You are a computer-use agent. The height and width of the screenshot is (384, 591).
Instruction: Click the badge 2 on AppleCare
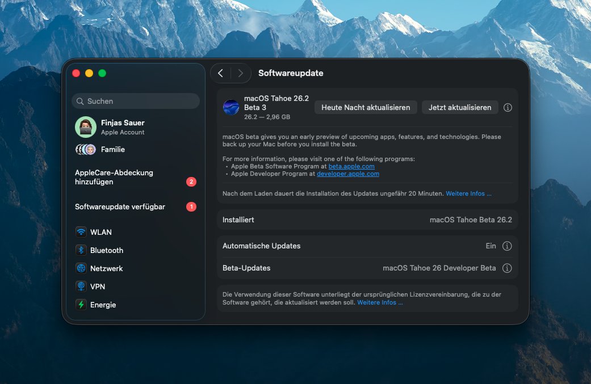click(x=191, y=182)
